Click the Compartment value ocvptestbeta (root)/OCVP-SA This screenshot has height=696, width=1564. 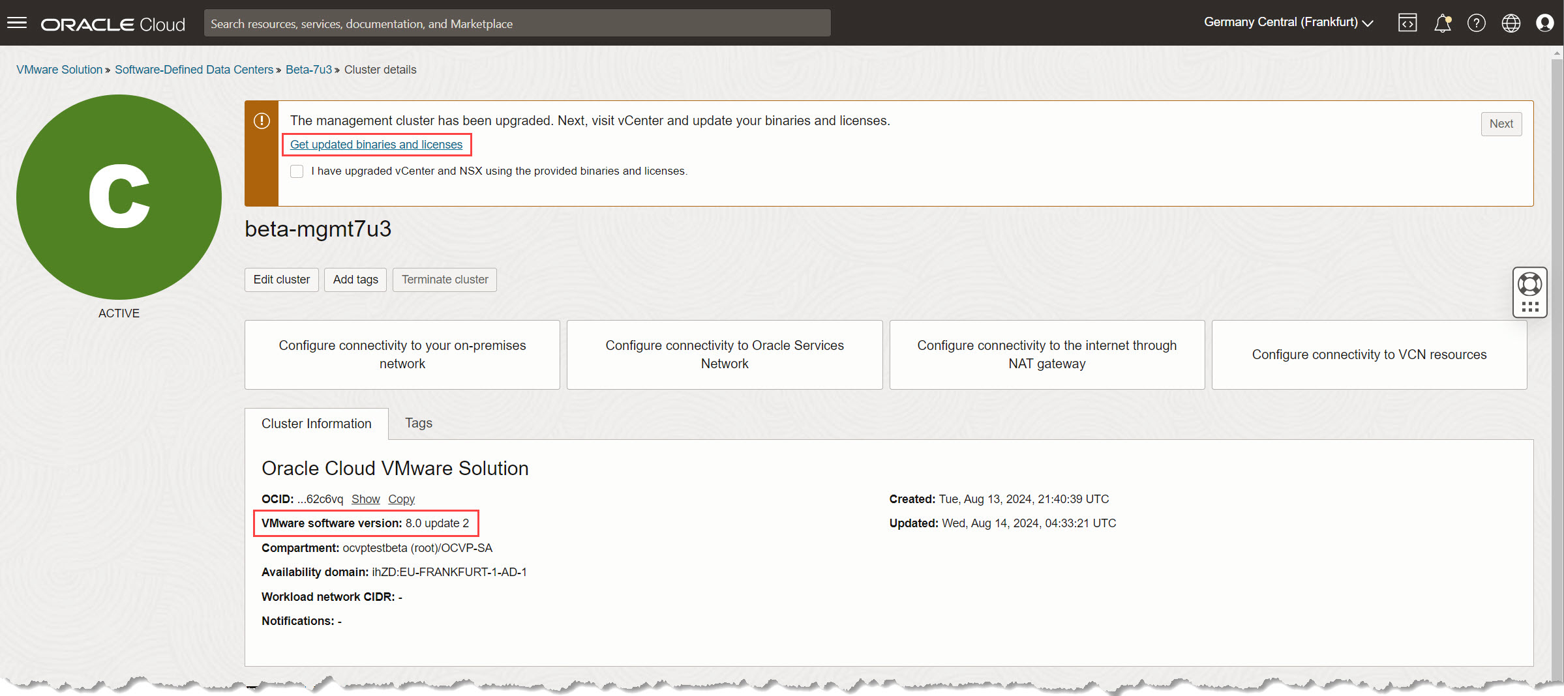point(417,548)
